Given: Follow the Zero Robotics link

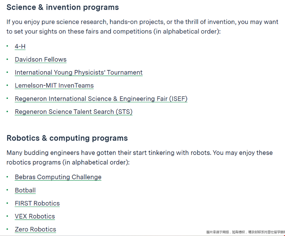Looking at the screenshot, I should tap(35, 230).
